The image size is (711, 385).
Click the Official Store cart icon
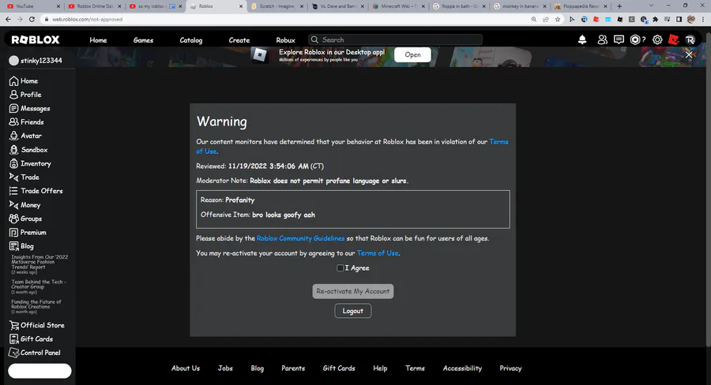point(14,325)
